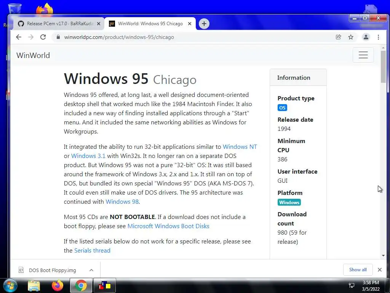The width and height of the screenshot is (390, 293).
Task: Open the colored blocks taskbar app
Action: (x=104, y=286)
